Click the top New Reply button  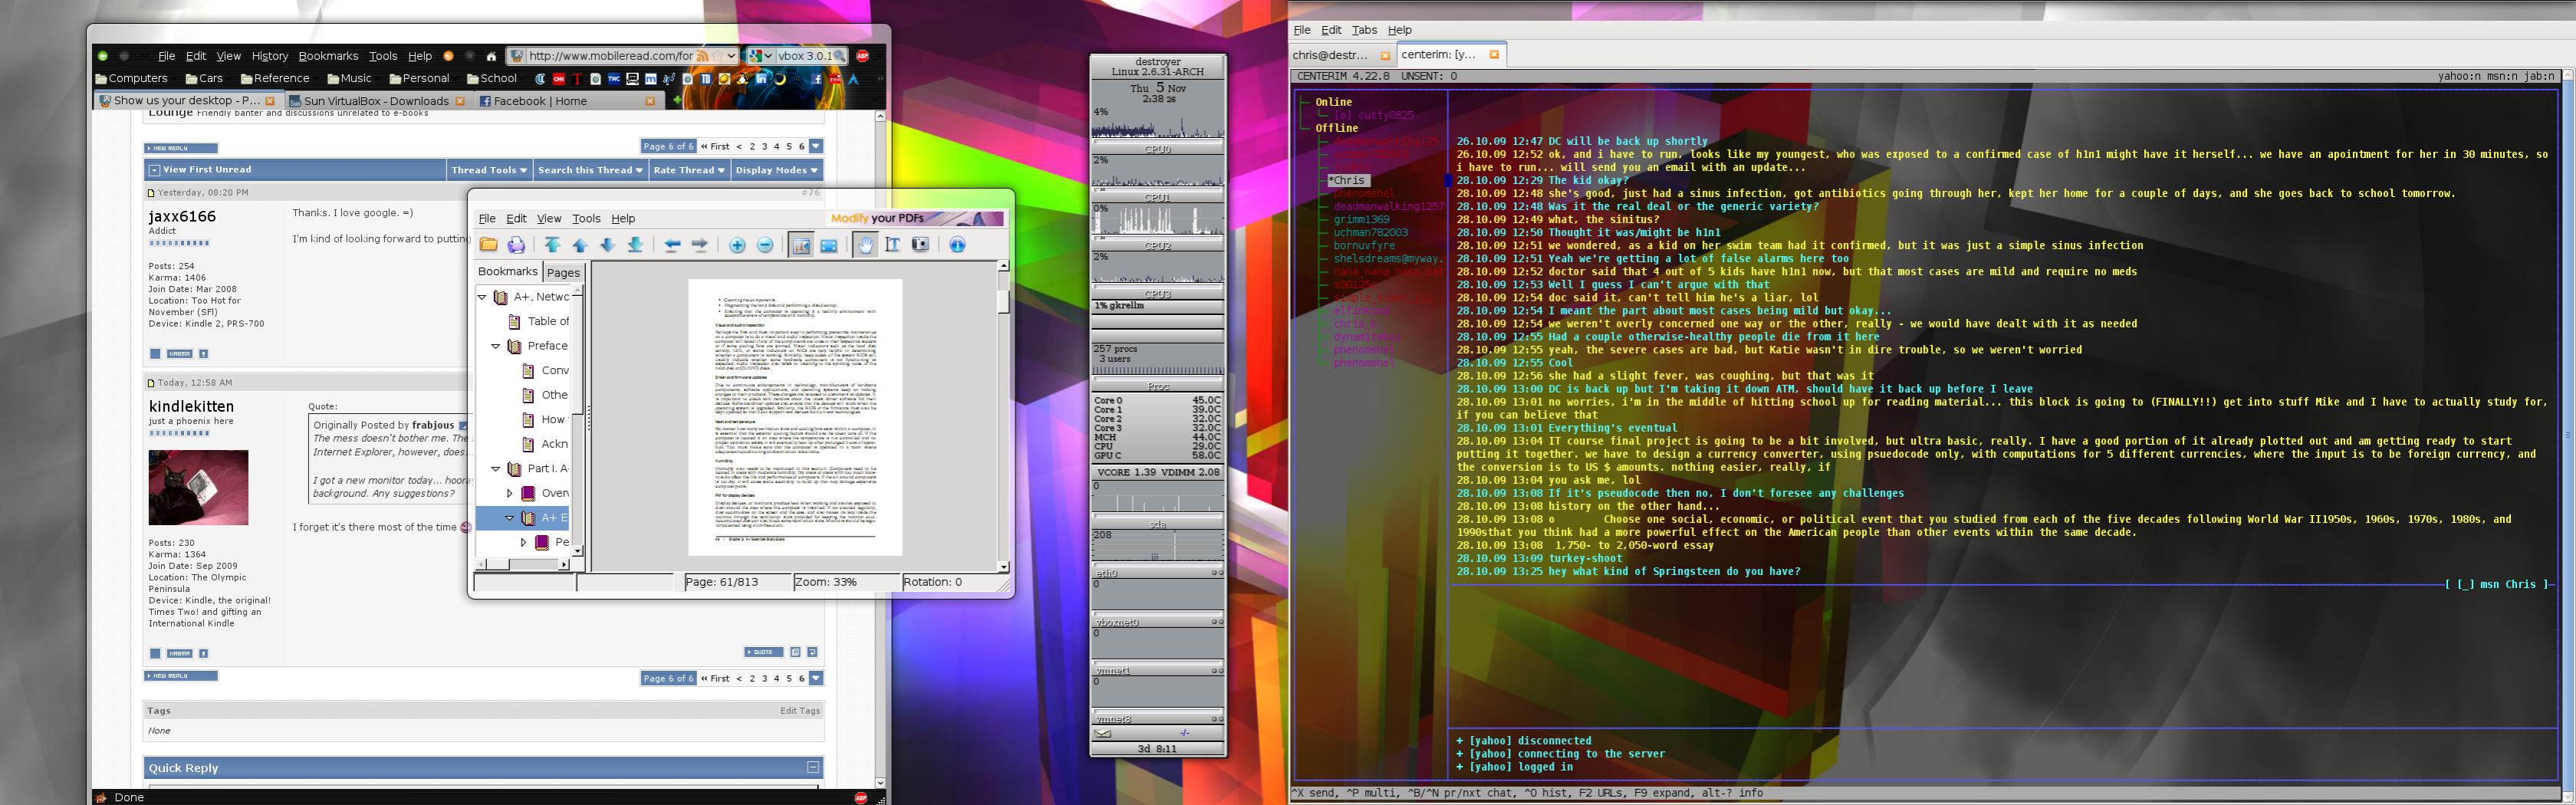point(180,148)
